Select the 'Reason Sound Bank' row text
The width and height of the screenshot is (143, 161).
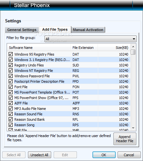[x=30, y=119]
